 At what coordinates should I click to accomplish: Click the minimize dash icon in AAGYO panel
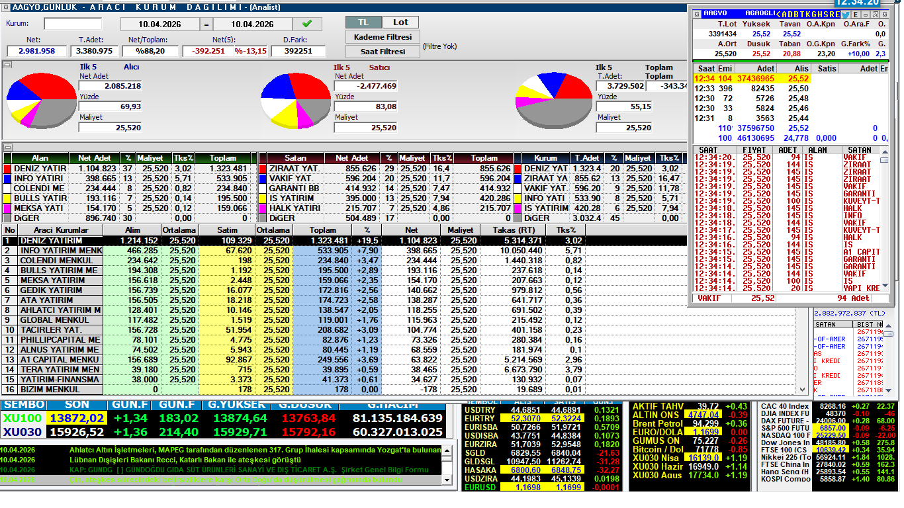[865, 14]
